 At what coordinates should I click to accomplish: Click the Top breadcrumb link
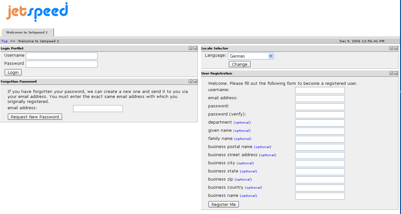click(4, 41)
